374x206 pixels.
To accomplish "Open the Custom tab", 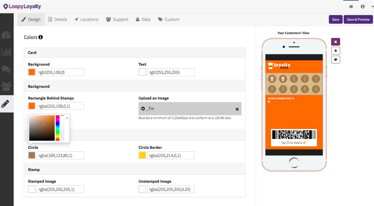I will 168,19.
